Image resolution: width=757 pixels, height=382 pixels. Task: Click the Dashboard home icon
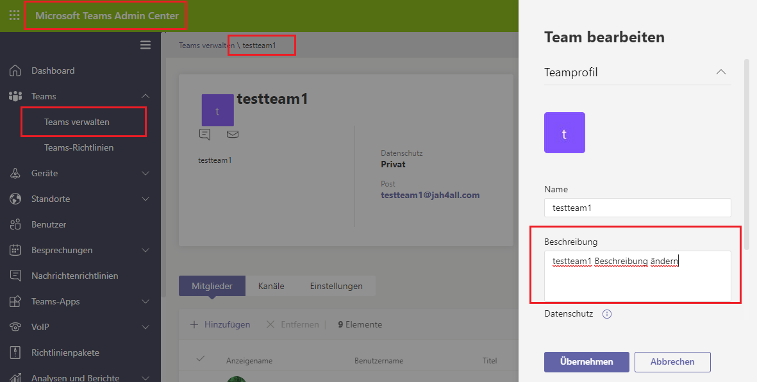click(15, 71)
